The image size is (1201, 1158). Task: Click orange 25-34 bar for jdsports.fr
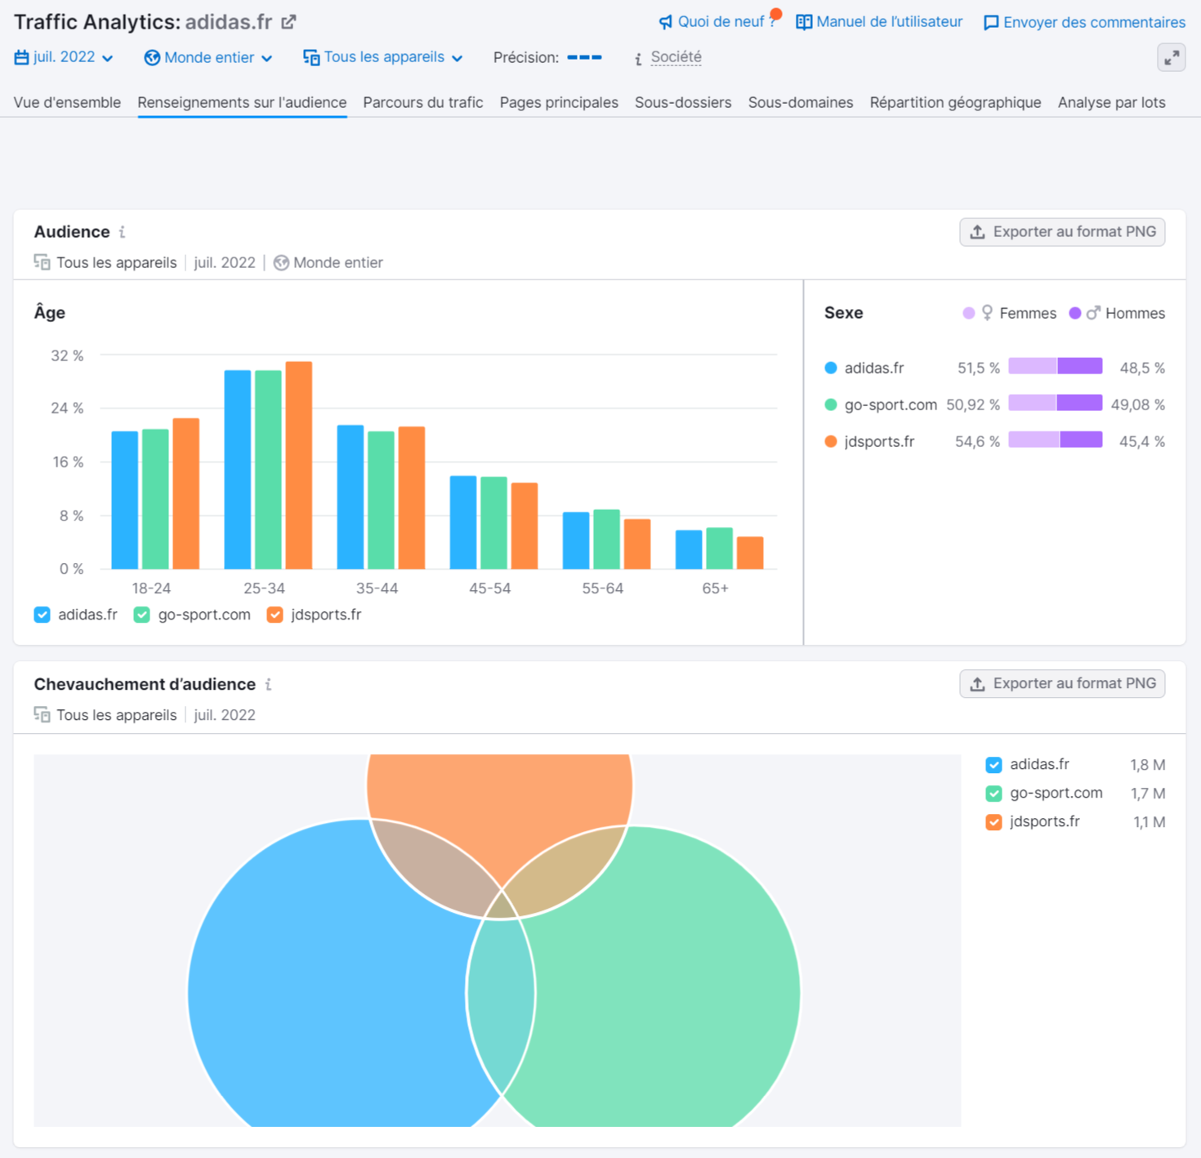(299, 465)
